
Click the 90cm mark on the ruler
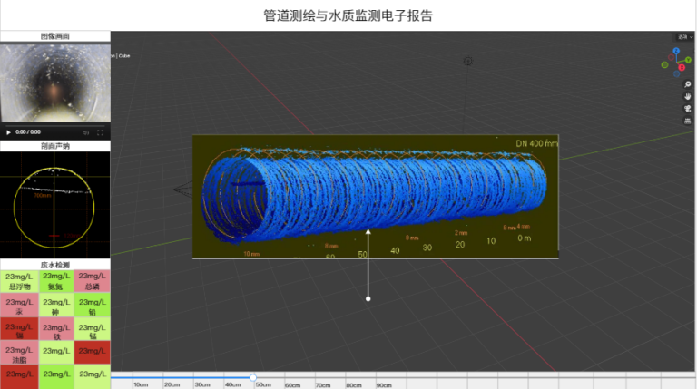point(384,384)
